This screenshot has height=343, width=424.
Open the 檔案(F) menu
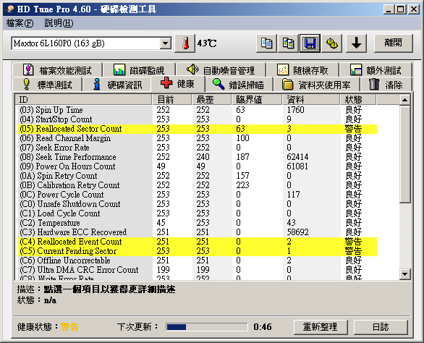pos(20,23)
